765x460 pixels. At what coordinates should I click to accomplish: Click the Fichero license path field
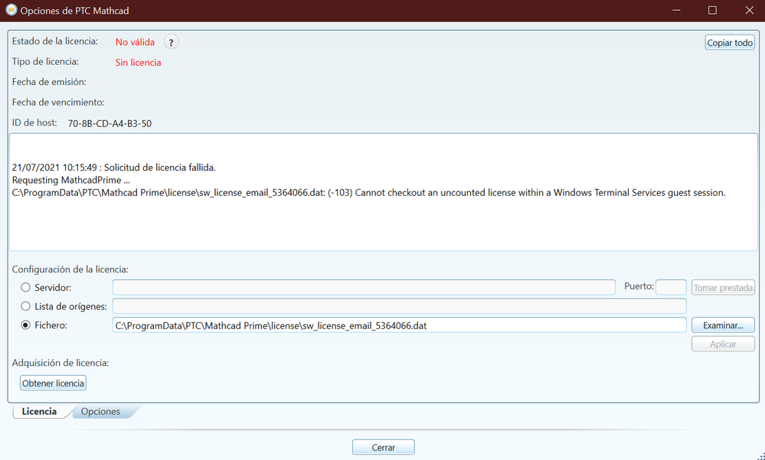399,325
